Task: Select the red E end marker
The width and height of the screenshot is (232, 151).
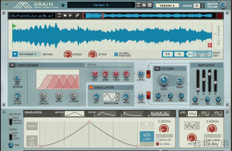Action: (x=210, y=45)
